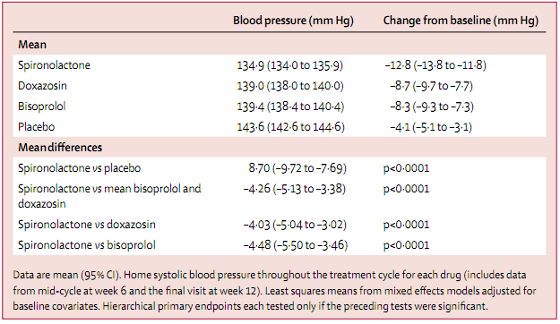560x324 pixels.
Task: Select the Doxazosin row label
Action: coord(42,86)
